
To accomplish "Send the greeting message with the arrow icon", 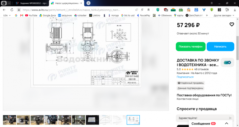I will click(230, 118).
